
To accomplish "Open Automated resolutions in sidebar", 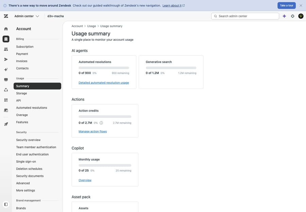I will pos(32,108).
